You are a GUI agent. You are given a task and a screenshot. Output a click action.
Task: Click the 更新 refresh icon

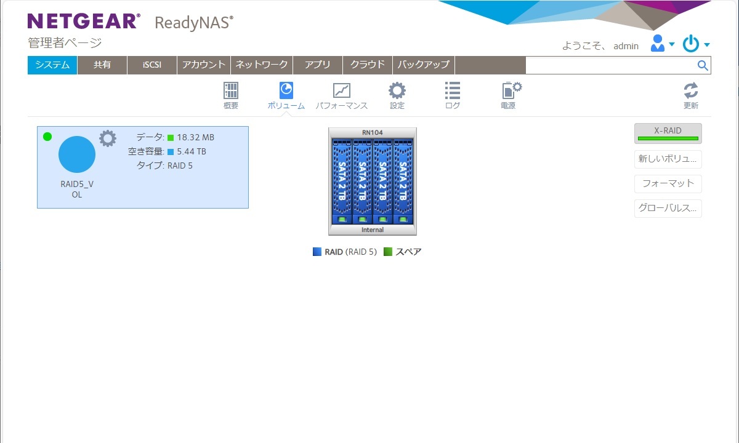[x=691, y=91]
